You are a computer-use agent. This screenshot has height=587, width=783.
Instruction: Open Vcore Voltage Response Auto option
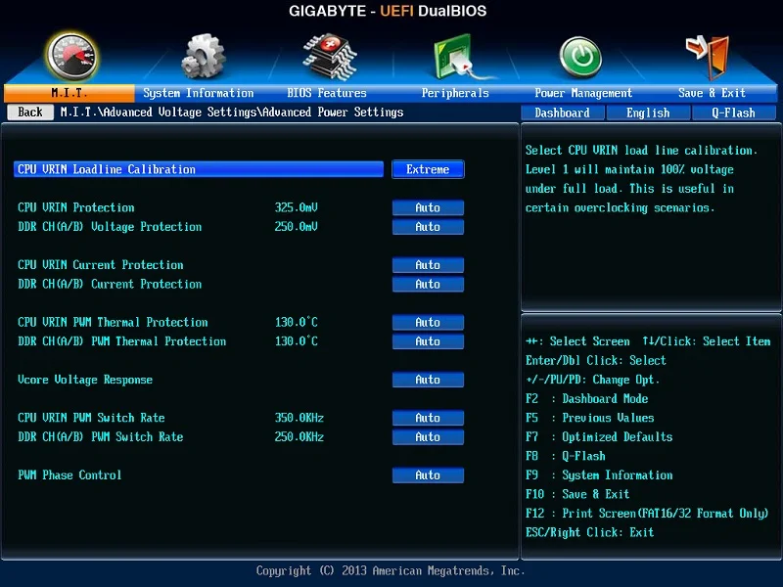[428, 380]
